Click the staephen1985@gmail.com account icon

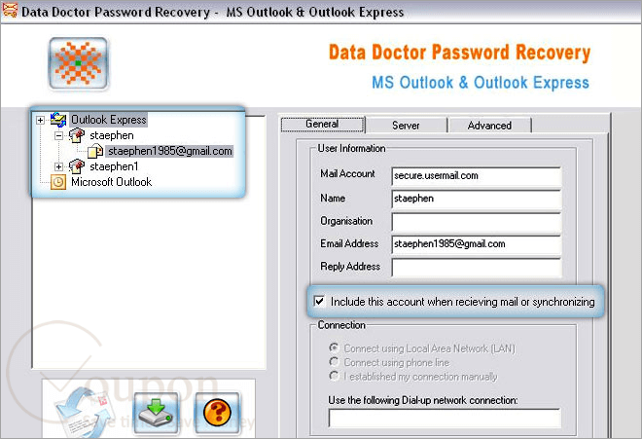click(95, 151)
